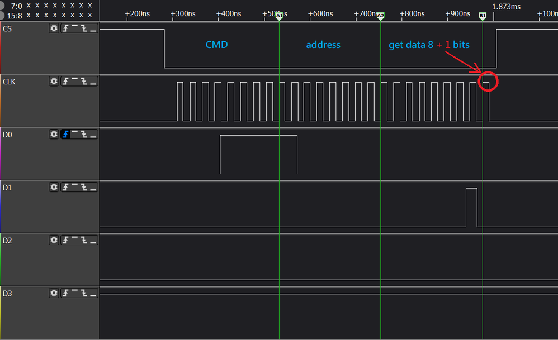Open the D3 channel settings gear
Viewport: 558px width, 340px height.
tap(53, 293)
